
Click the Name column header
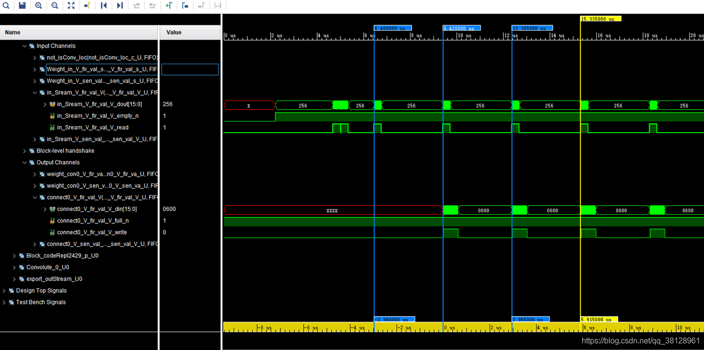(80, 33)
